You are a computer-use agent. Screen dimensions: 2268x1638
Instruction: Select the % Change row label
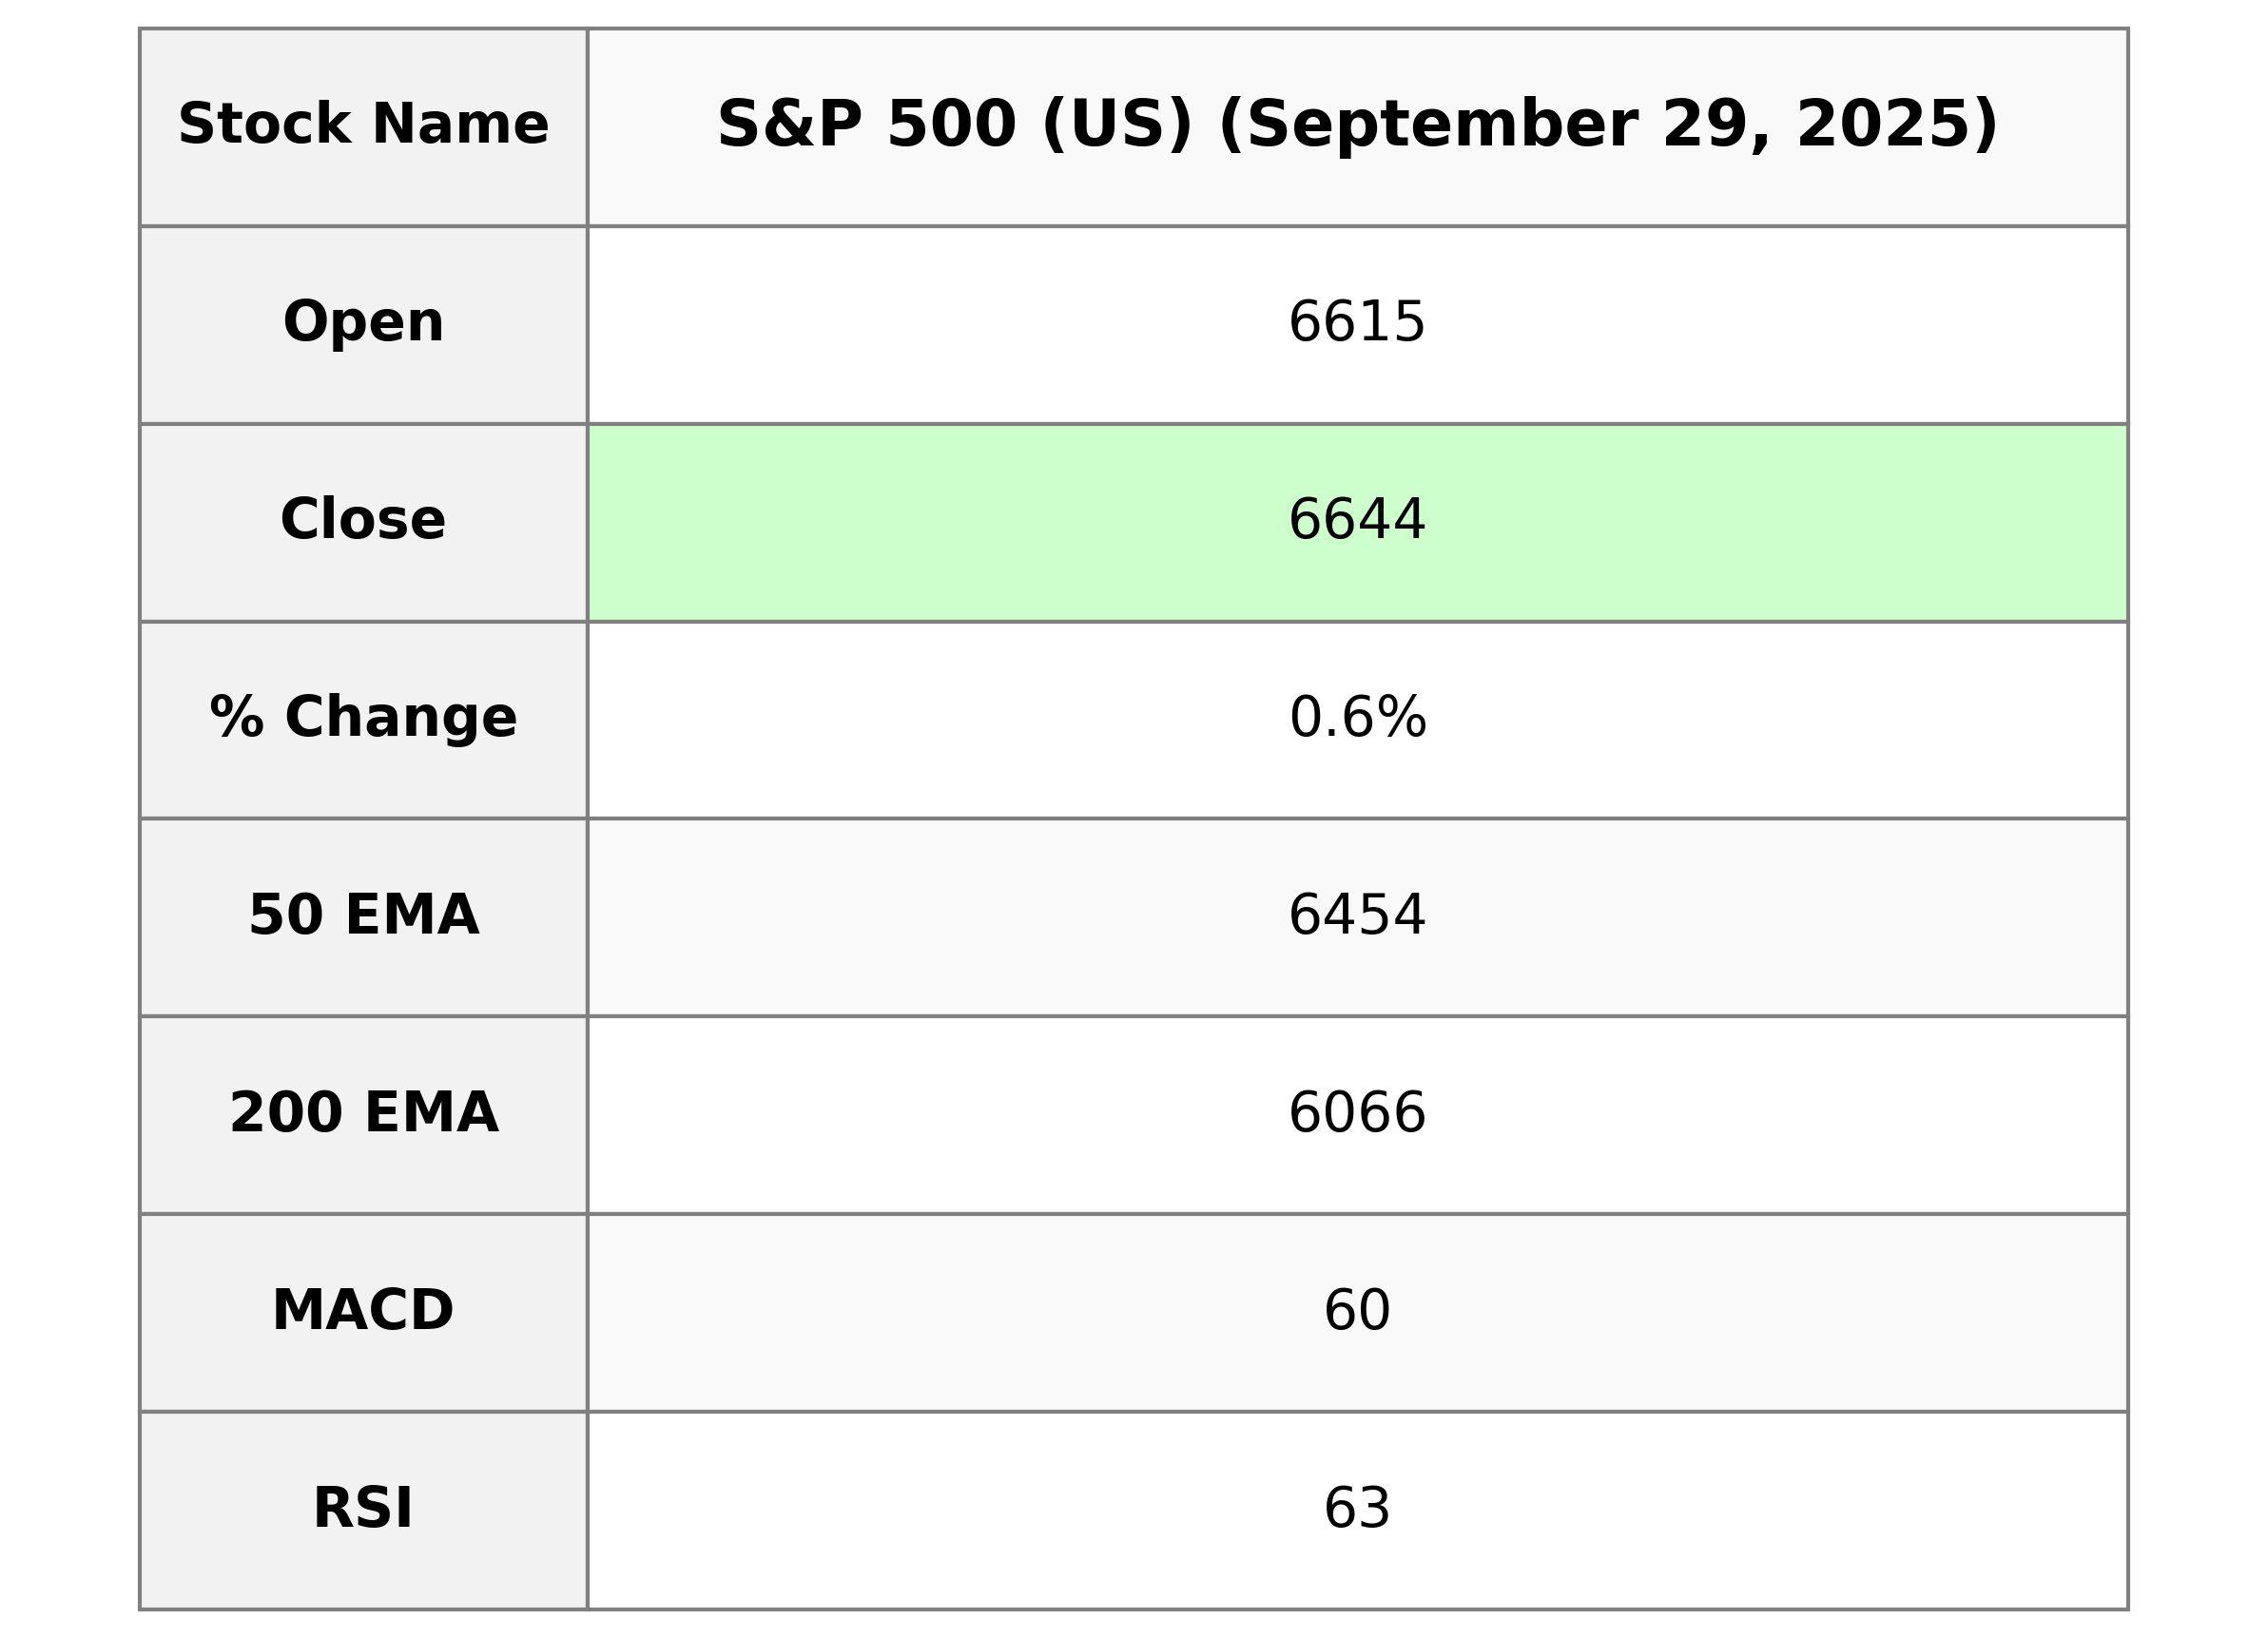point(363,719)
